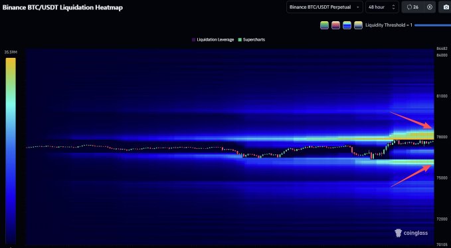Image resolution: width=451 pixels, height=248 pixels.
Task: Click the refresh countdown 26 button
Action: 412,7
